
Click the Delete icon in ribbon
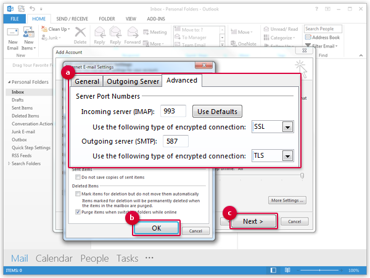80,34
